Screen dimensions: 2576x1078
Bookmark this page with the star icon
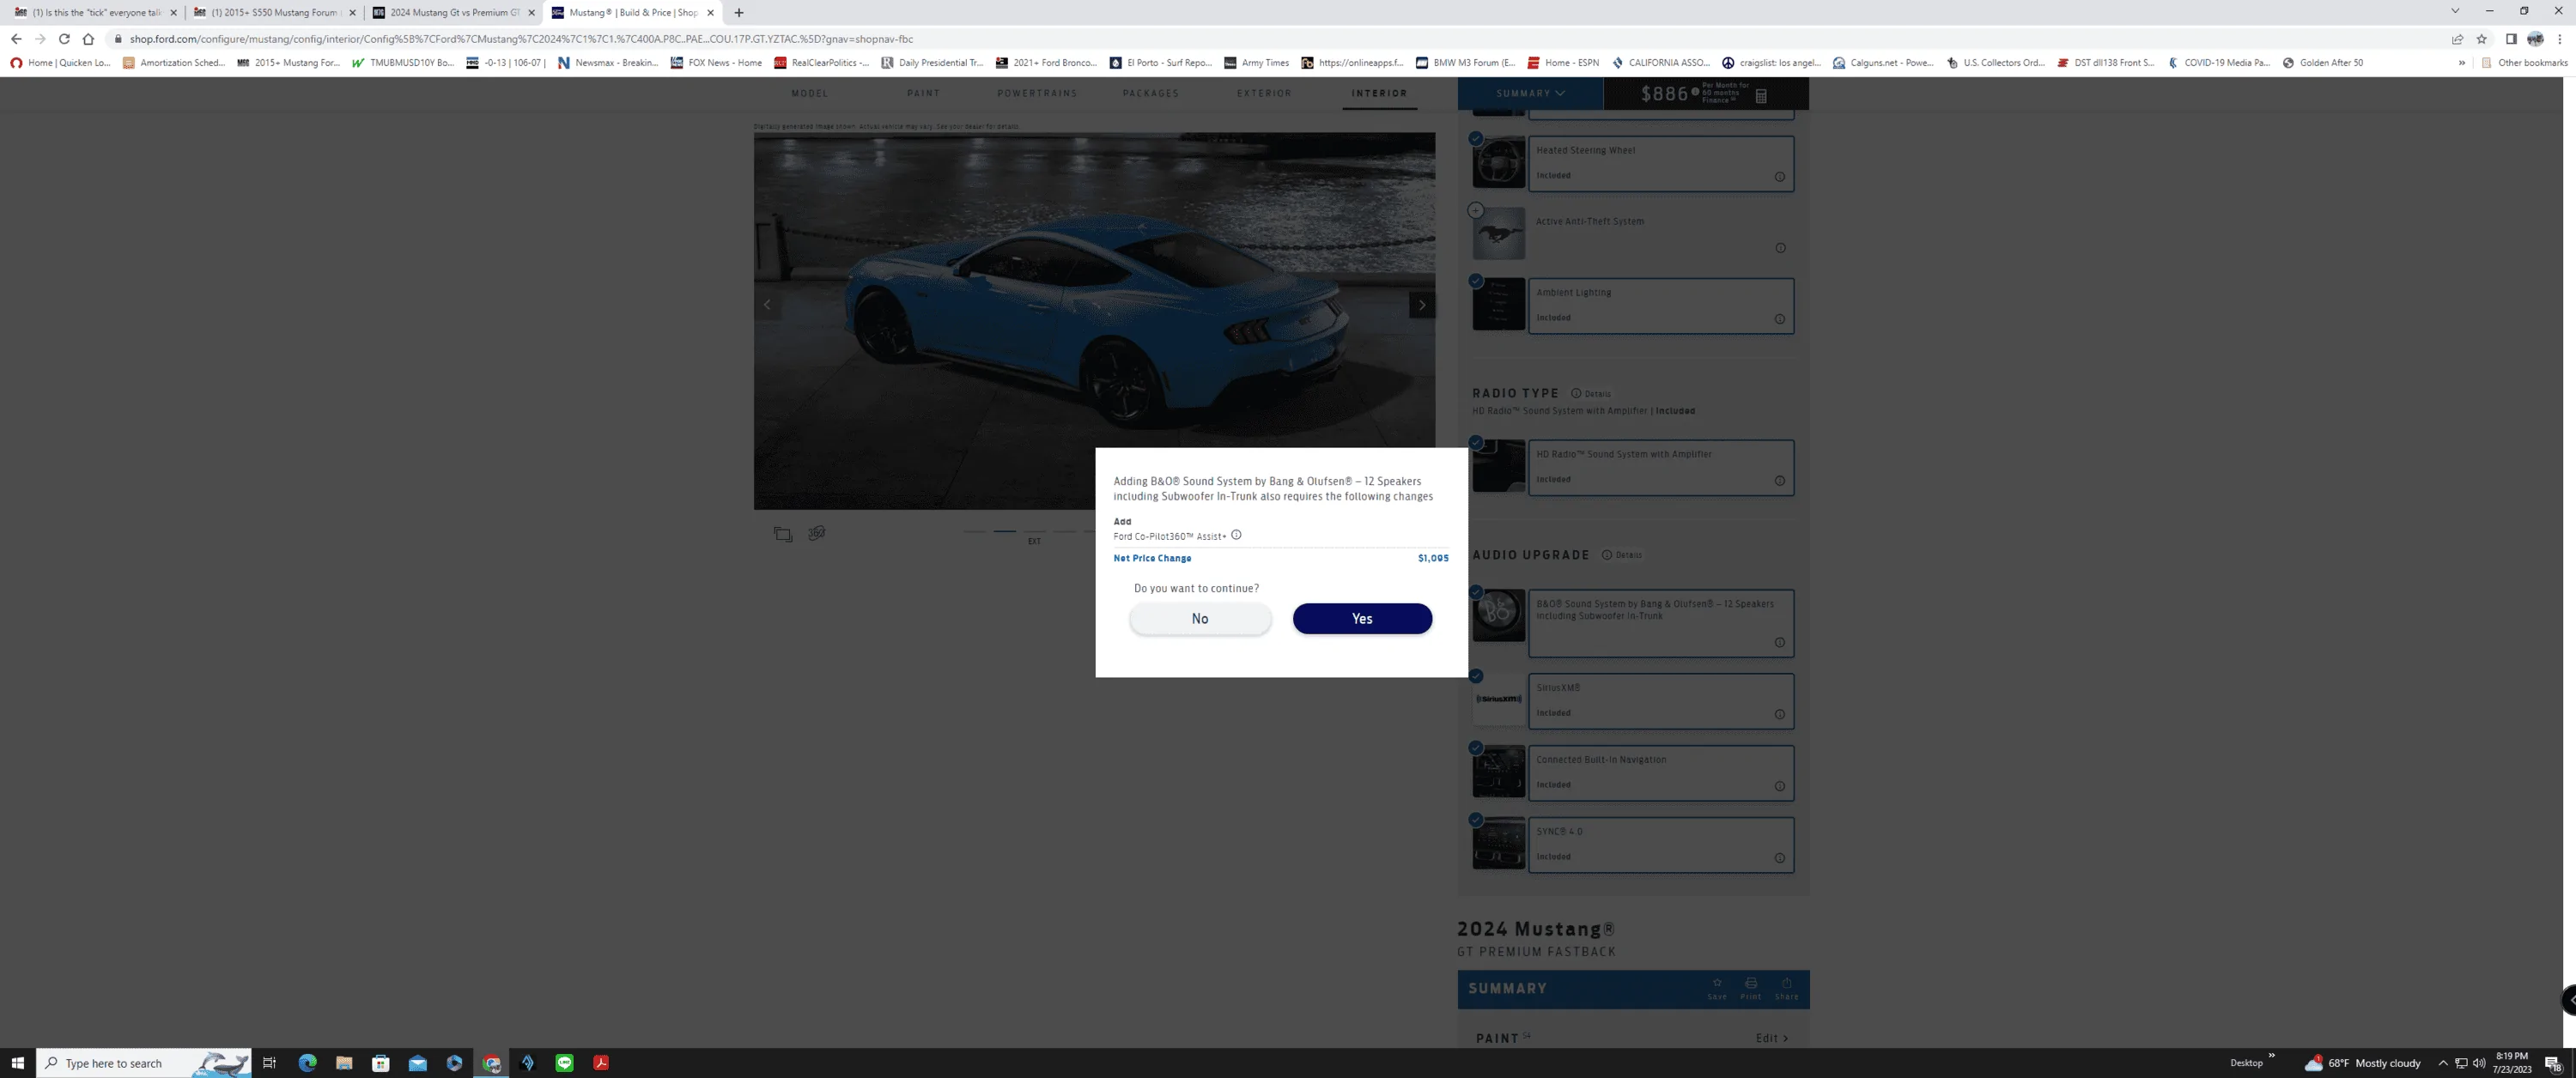pyautogui.click(x=2481, y=39)
